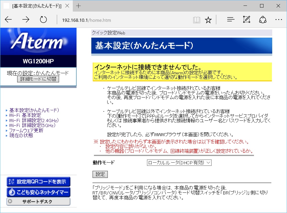Click the 設定 button to apply
Image resolution: width=287 pixels, height=213 pixels.
[x=100, y=174]
